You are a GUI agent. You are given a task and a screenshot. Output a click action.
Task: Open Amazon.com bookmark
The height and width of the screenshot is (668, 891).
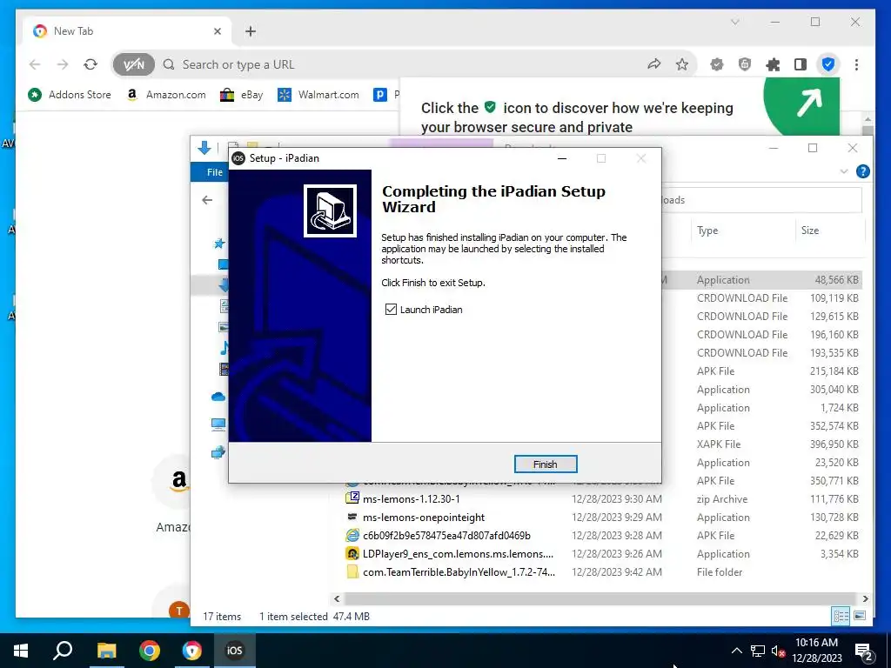(166, 95)
